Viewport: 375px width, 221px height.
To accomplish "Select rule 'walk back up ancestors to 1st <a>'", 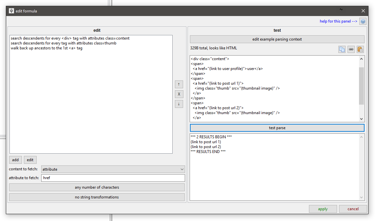I will (x=46, y=48).
